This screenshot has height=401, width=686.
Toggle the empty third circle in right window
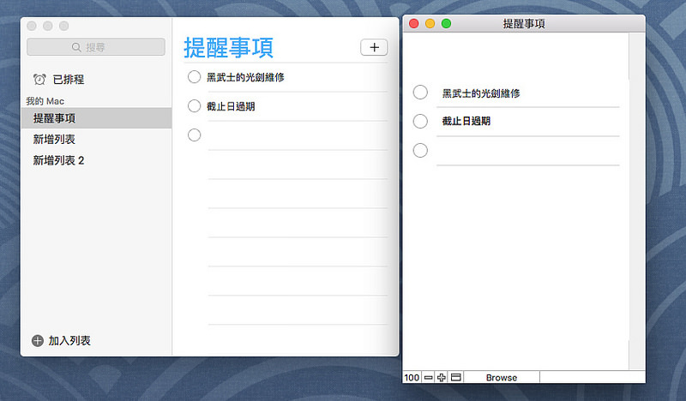[x=420, y=151]
